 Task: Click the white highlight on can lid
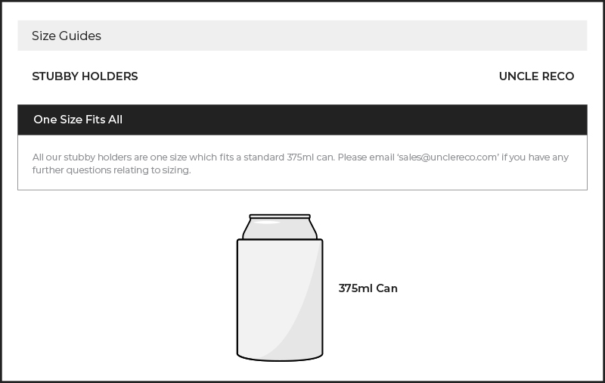[x=267, y=222]
